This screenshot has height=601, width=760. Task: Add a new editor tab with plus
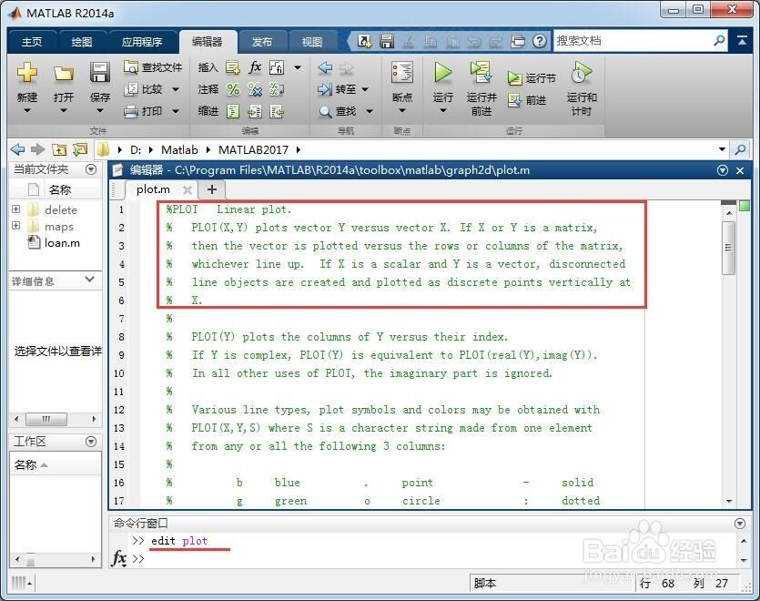coord(212,189)
